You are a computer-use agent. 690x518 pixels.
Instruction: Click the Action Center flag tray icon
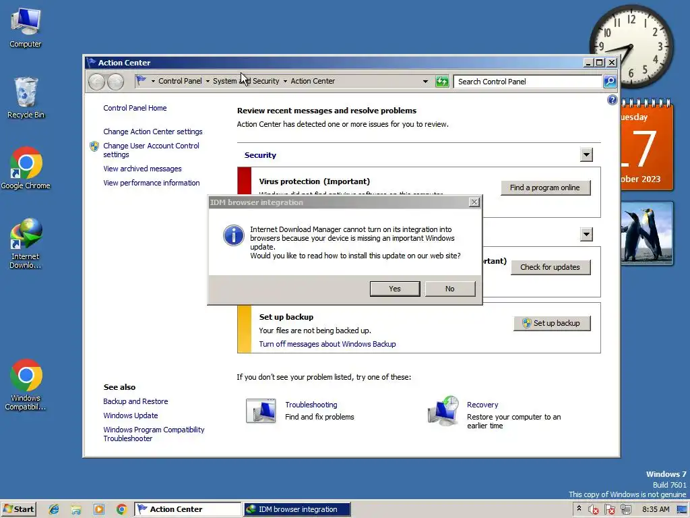(x=609, y=509)
